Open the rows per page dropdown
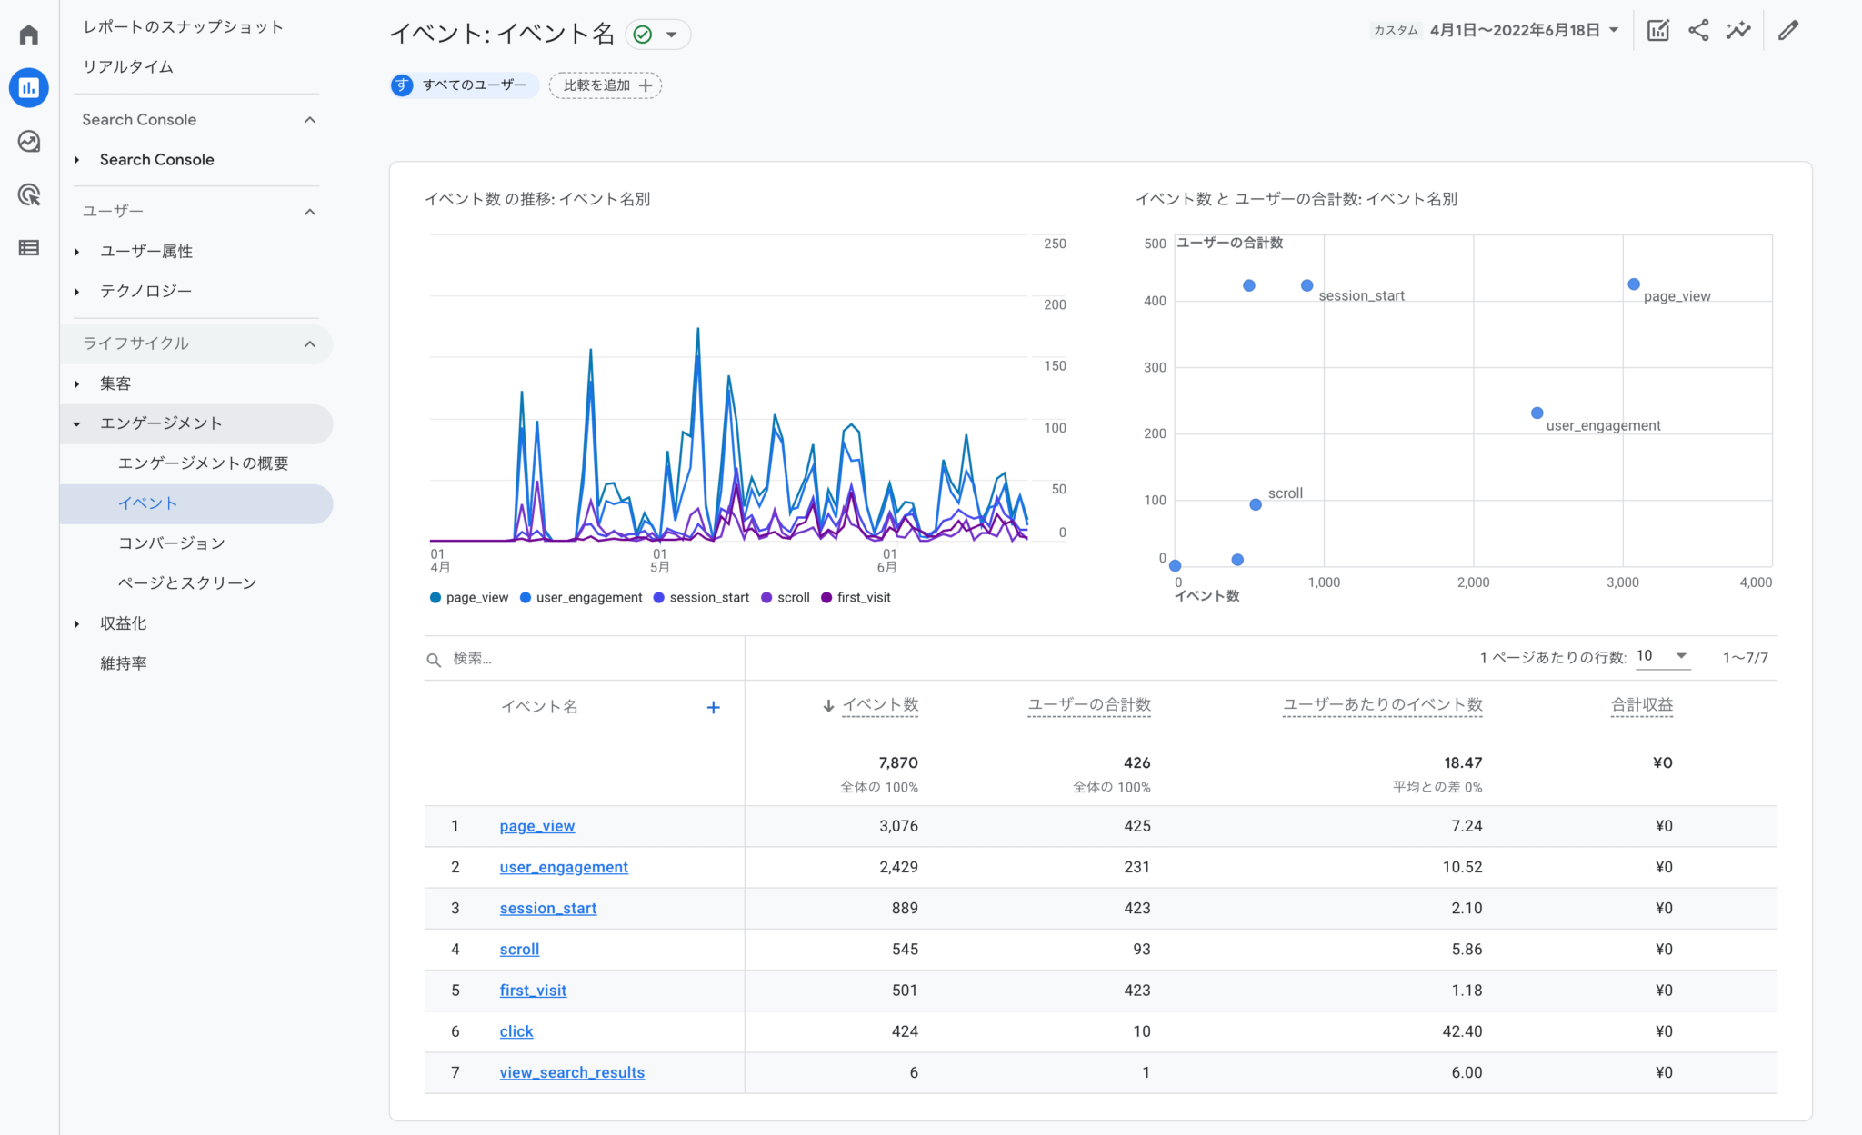 coord(1662,656)
